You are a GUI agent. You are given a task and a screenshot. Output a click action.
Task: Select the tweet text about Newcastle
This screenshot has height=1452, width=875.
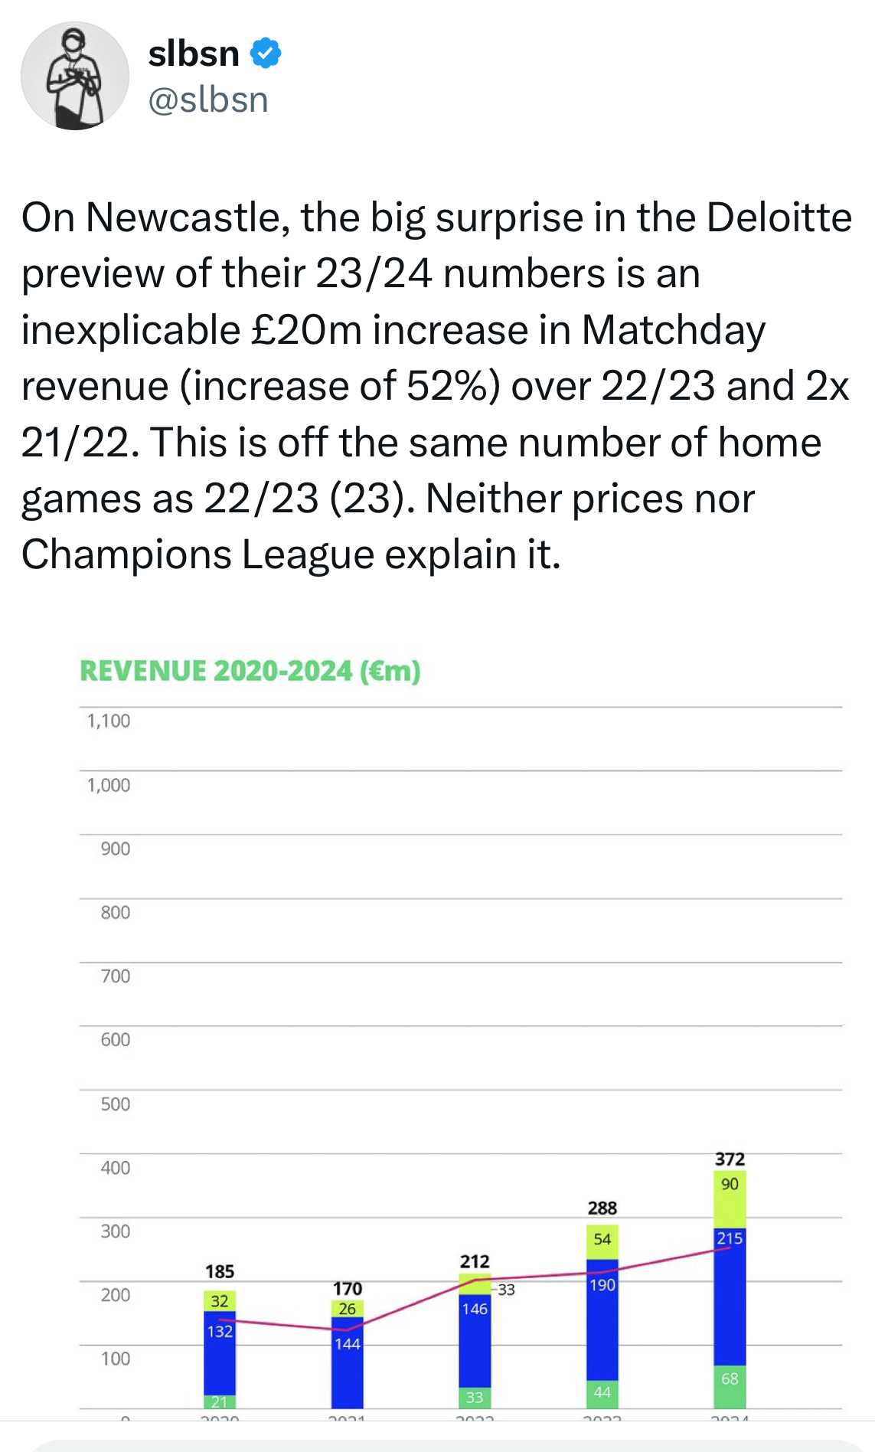coord(436,386)
